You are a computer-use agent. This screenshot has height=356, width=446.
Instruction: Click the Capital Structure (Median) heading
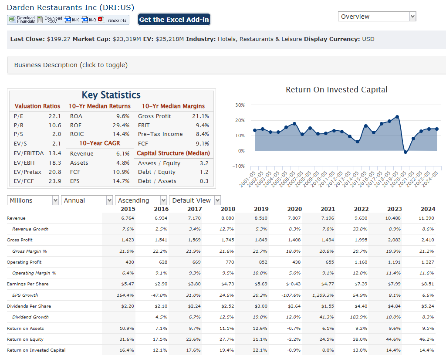173,153
